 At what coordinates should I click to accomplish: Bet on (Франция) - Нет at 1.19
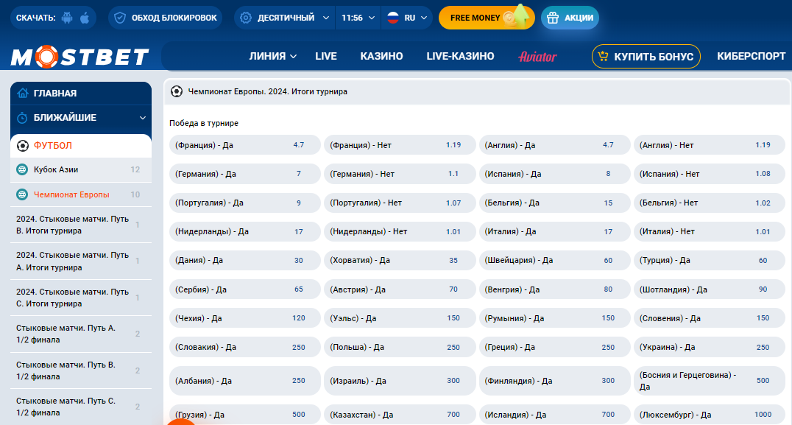400,145
